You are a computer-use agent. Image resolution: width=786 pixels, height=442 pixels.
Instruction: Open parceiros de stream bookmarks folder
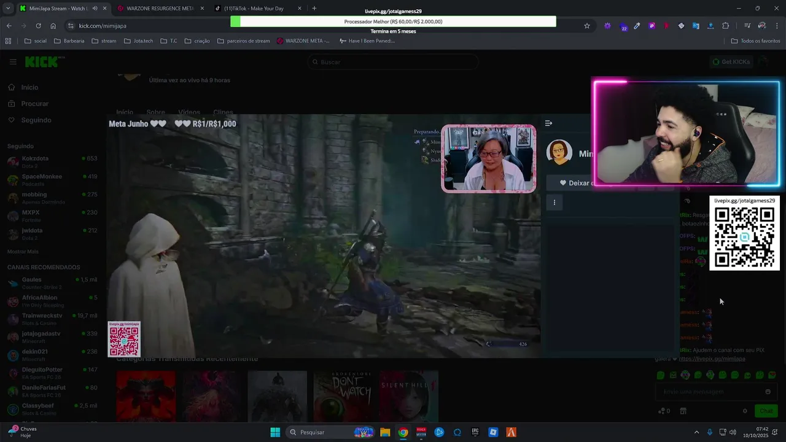244,41
